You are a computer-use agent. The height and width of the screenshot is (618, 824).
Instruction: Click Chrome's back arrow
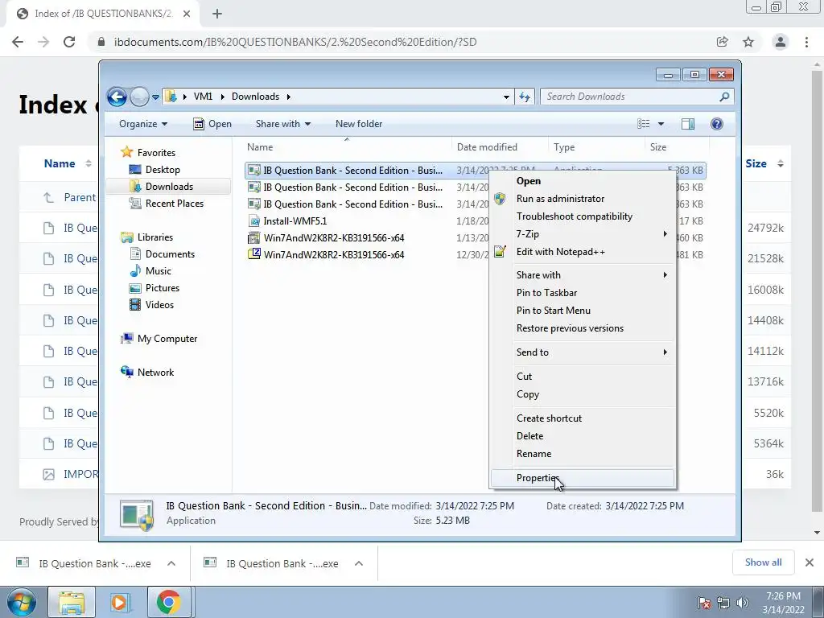(x=18, y=42)
